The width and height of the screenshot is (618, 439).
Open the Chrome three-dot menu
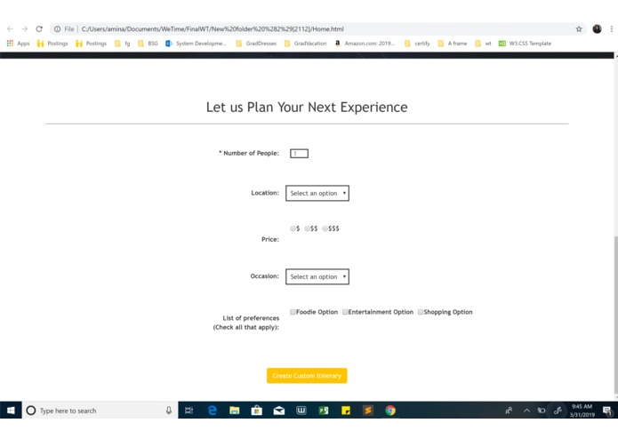[x=611, y=28]
